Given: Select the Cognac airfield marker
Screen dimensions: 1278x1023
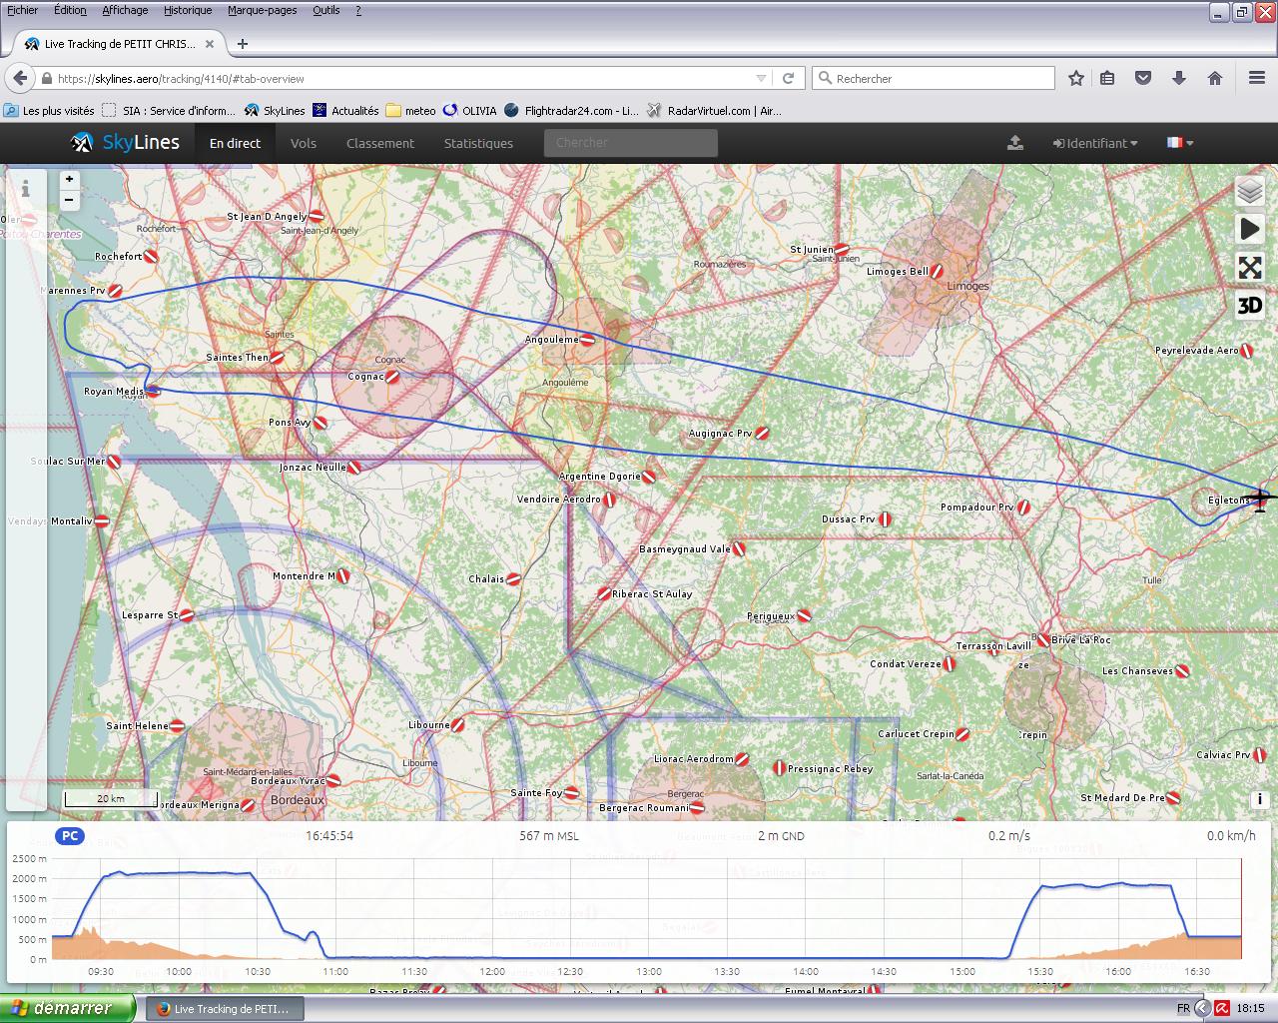Looking at the screenshot, I should point(392,377).
